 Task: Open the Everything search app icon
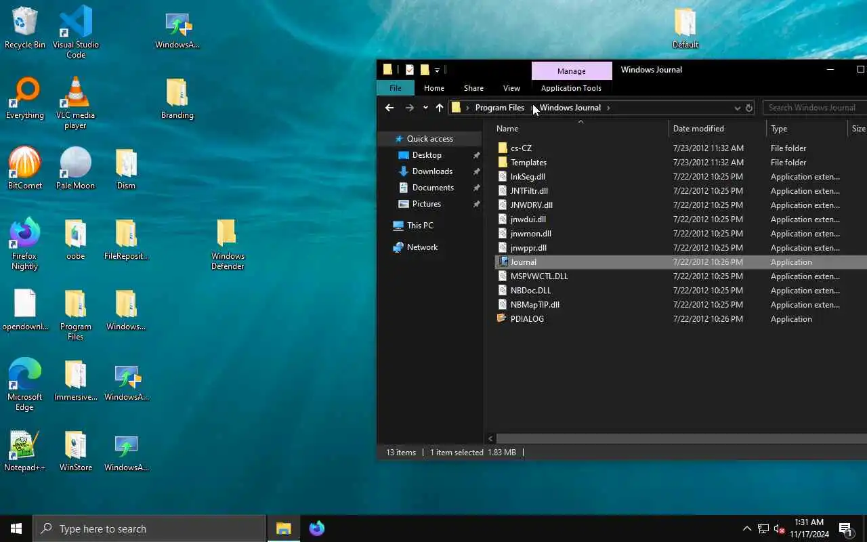pos(25,98)
